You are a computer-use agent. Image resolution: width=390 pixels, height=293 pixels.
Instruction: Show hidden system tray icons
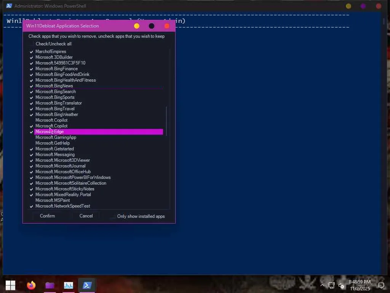322,285
